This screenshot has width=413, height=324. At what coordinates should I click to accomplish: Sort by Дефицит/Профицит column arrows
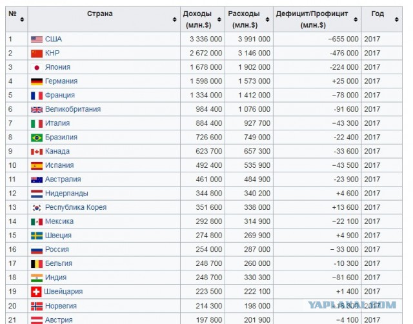point(356,19)
